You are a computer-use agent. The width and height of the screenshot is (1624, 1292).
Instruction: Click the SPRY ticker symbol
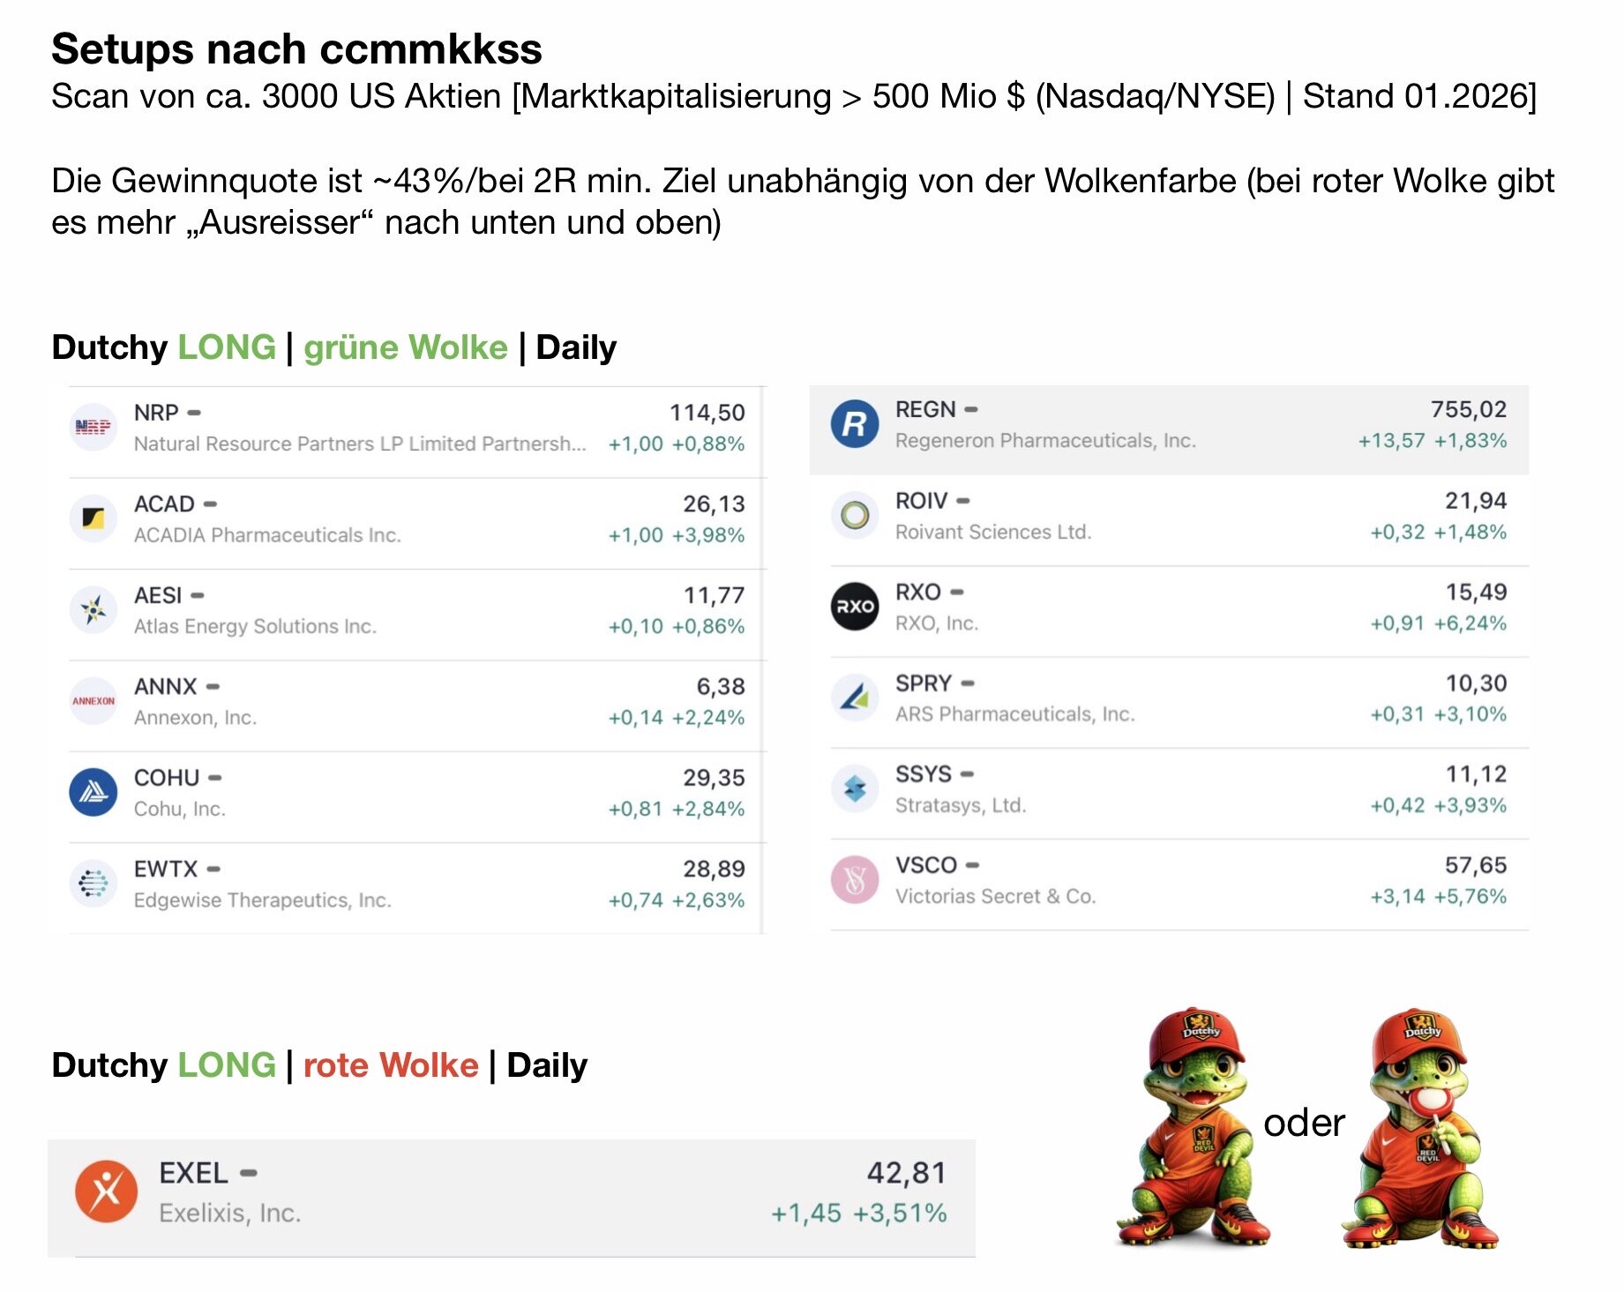pyautogui.click(x=923, y=683)
